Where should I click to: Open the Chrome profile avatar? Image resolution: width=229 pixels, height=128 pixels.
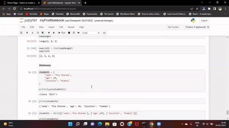click(220, 9)
